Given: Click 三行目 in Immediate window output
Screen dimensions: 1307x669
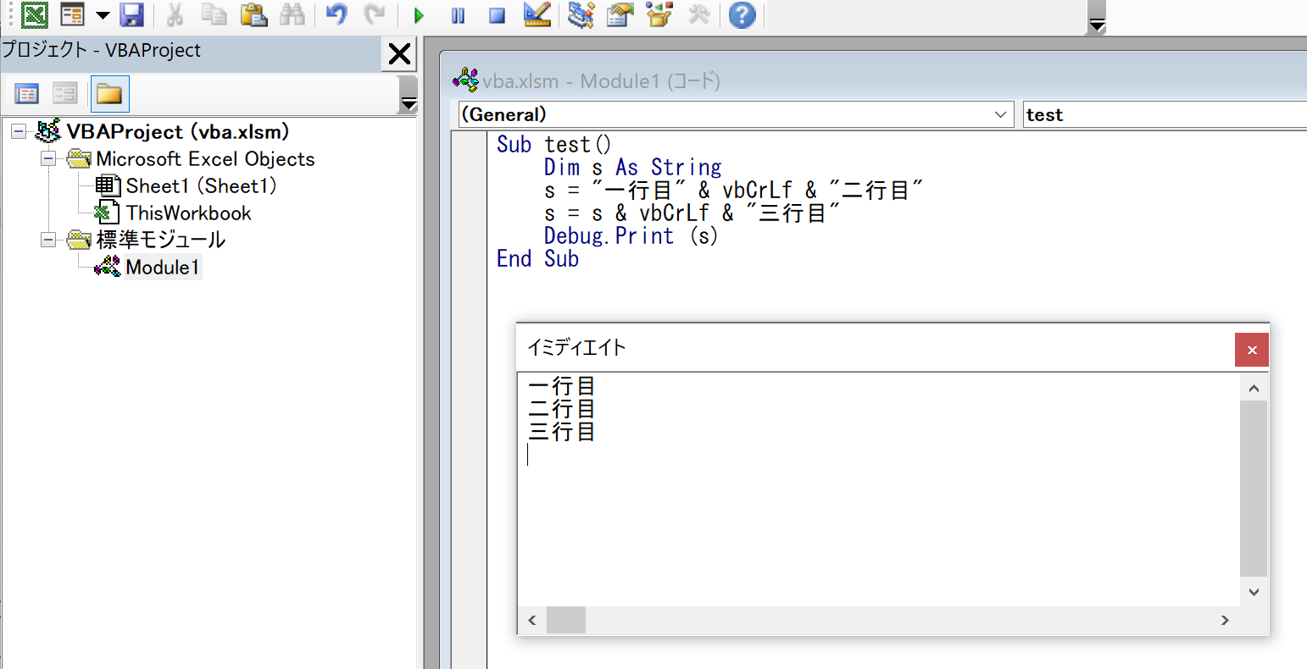Looking at the screenshot, I should 562,433.
